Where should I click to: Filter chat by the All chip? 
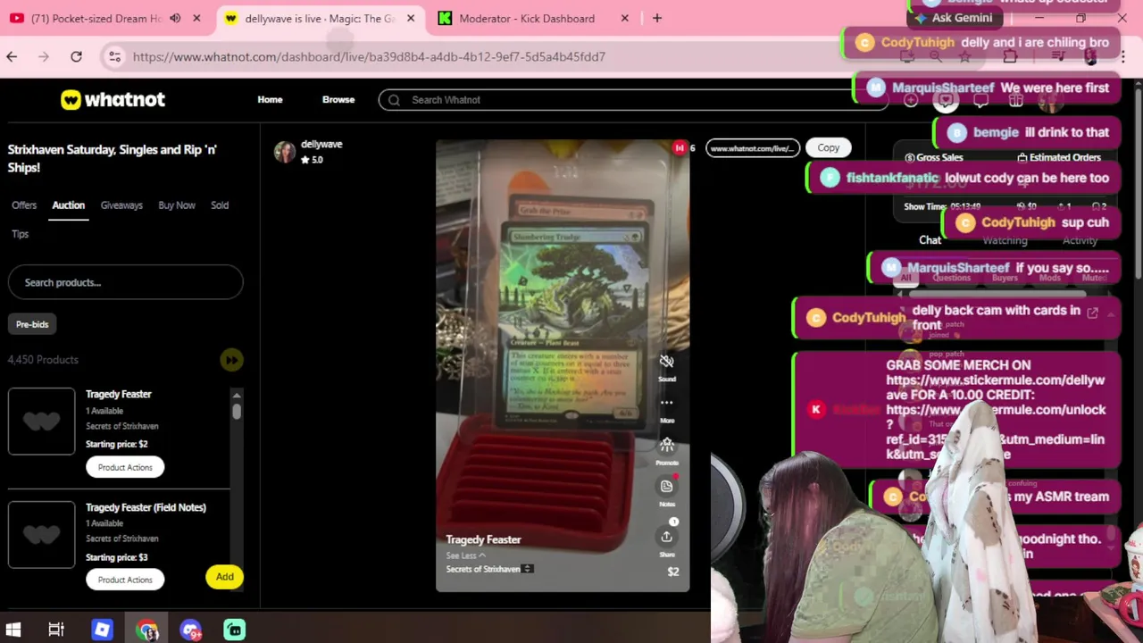pyautogui.click(x=905, y=278)
